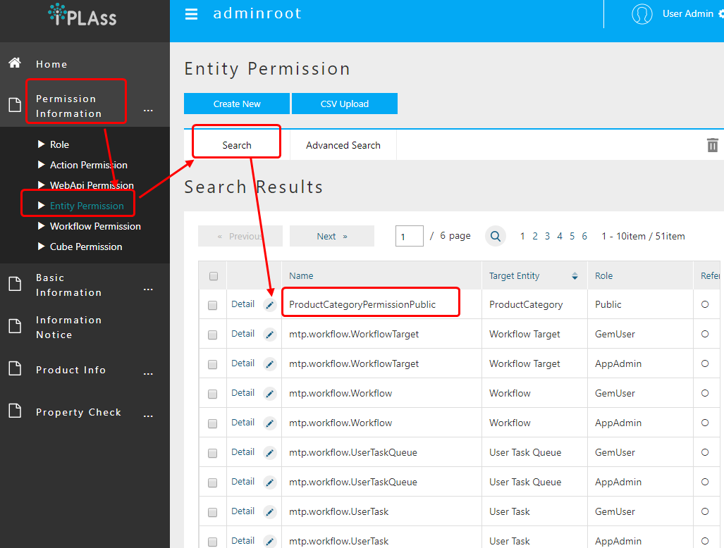724x548 pixels.
Task: Click the Product Info document icon
Action: coord(15,368)
